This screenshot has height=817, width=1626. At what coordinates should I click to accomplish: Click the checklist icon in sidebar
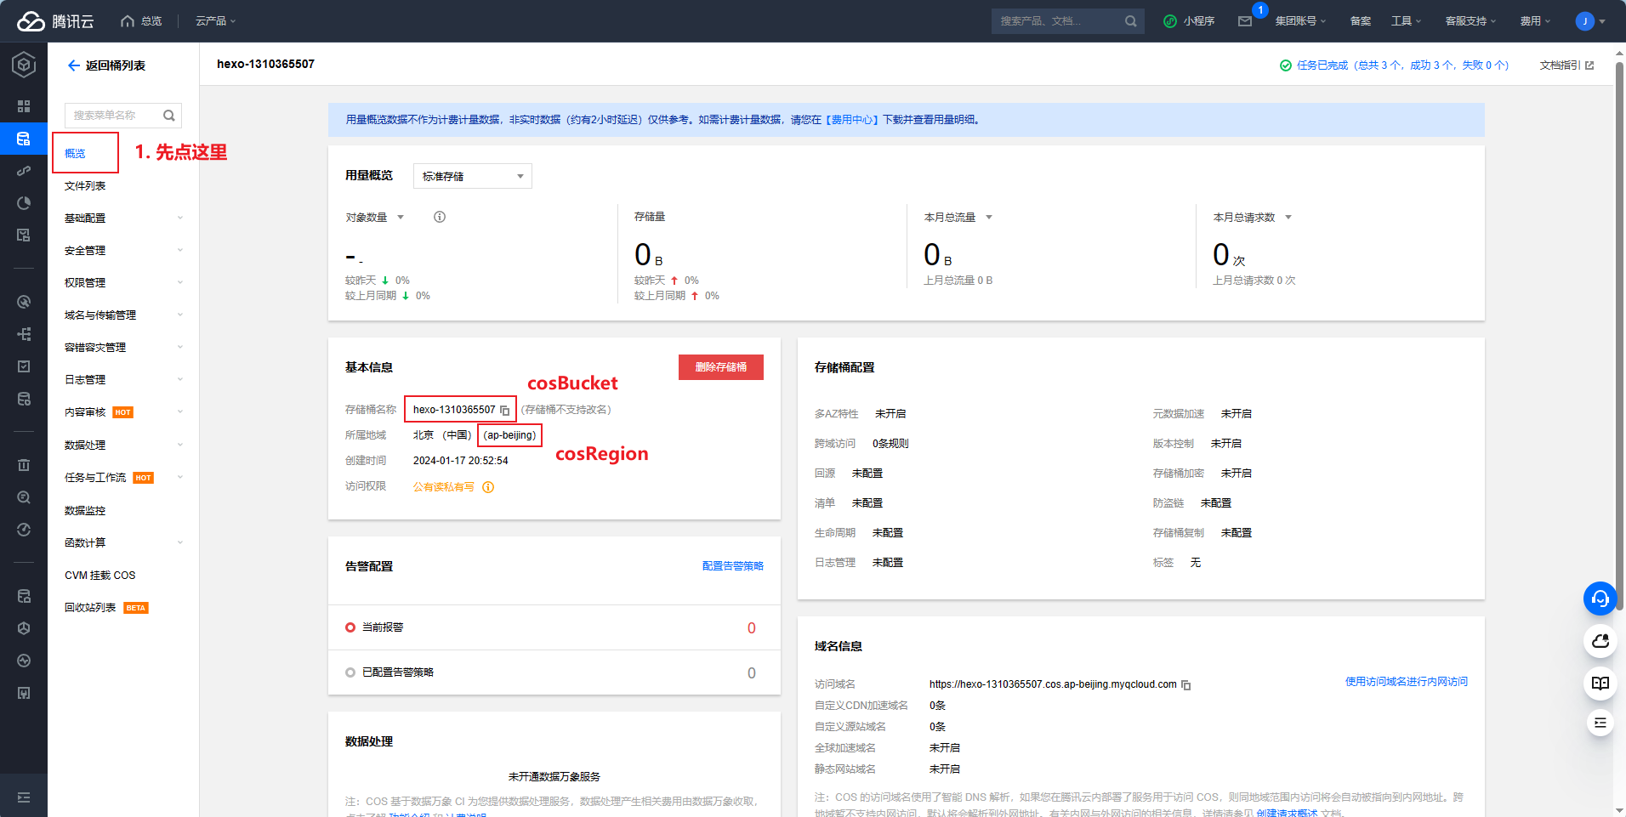[24, 366]
